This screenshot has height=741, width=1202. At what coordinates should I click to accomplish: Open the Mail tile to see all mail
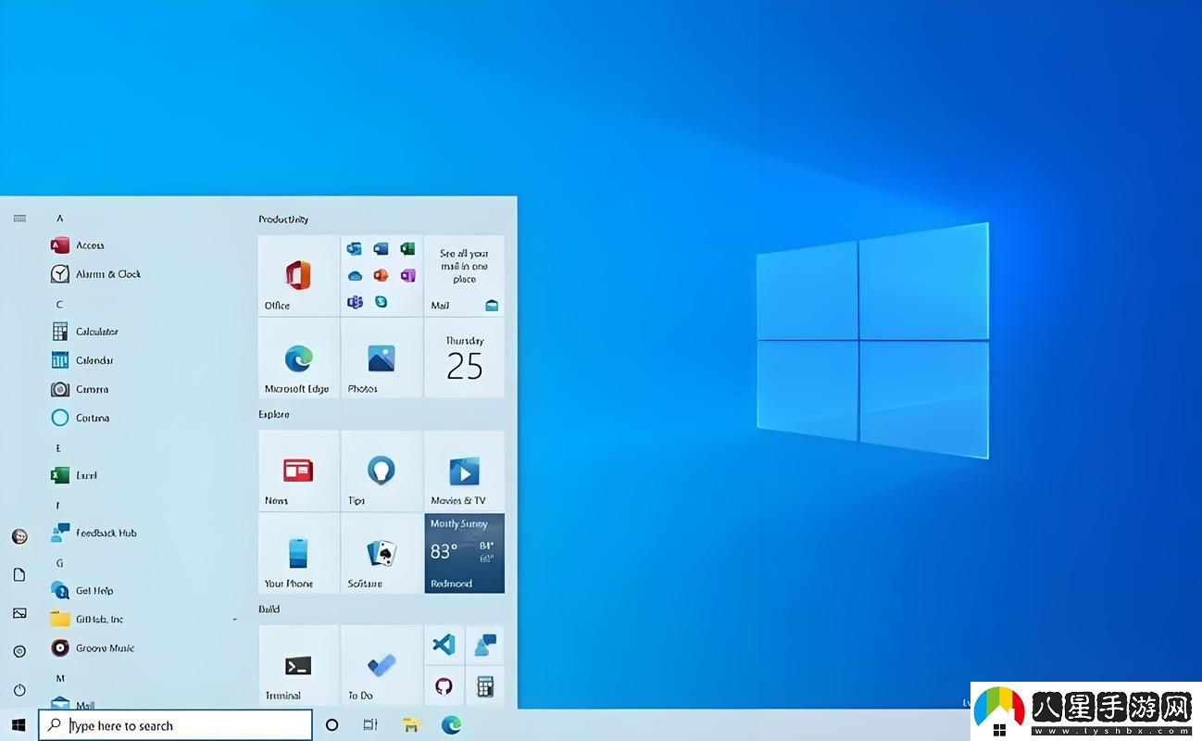[x=463, y=276]
